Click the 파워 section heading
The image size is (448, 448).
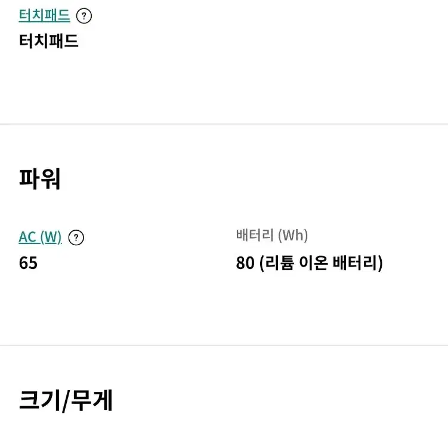40,179
